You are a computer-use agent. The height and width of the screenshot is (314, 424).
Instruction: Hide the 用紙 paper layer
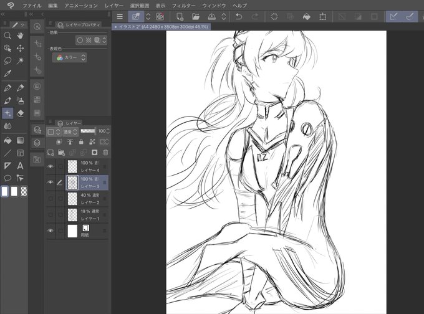pyautogui.click(x=51, y=231)
